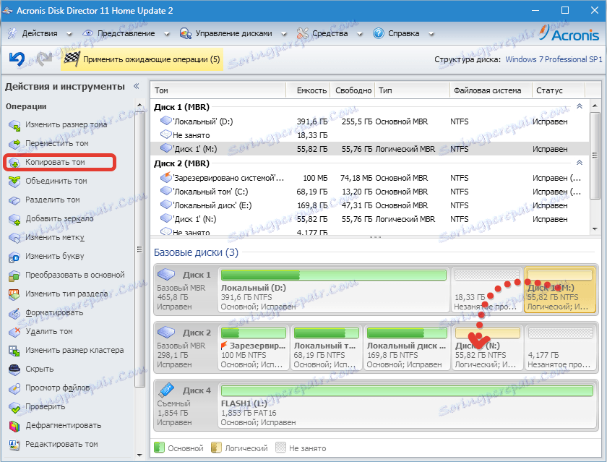Expand the dropdown arrow next to Справка
Screen dimensions: 607x462
click(431, 34)
